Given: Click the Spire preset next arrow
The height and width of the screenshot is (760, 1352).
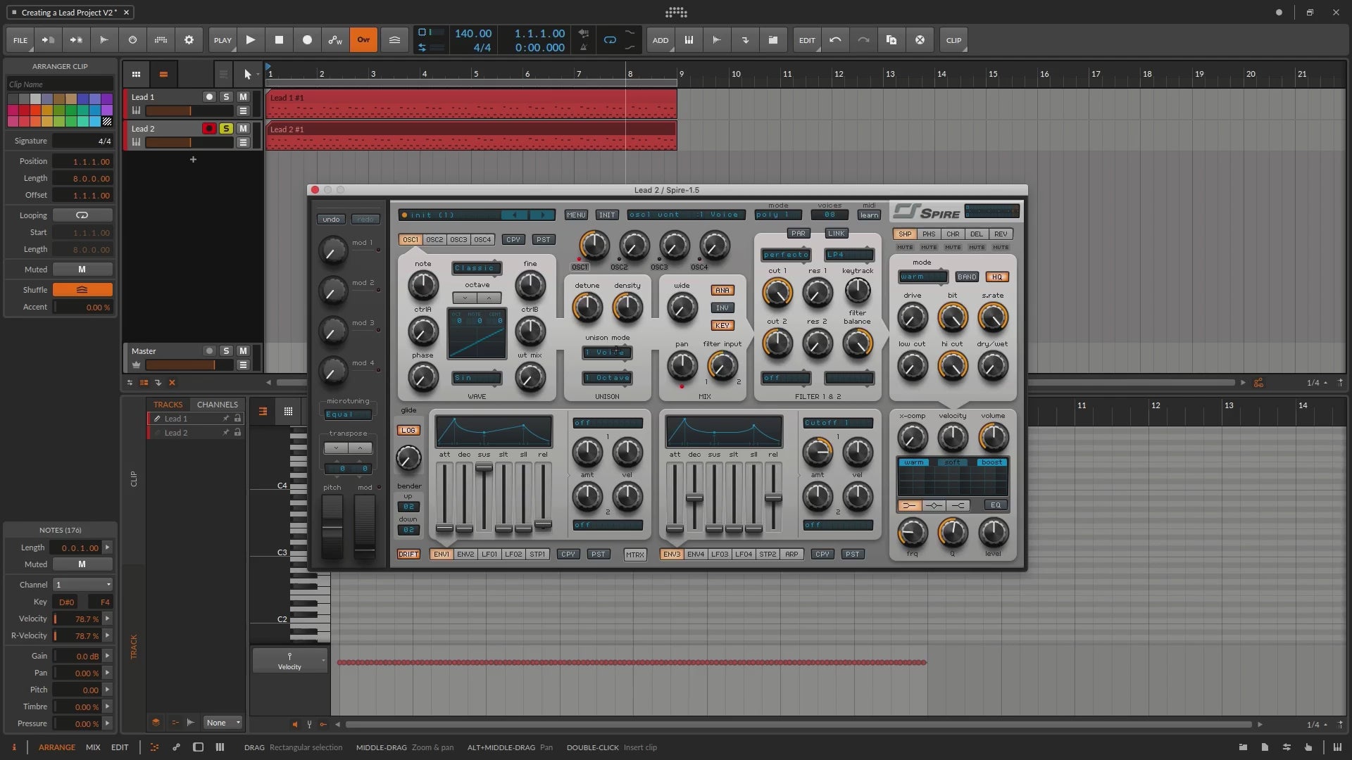Looking at the screenshot, I should click(x=542, y=215).
